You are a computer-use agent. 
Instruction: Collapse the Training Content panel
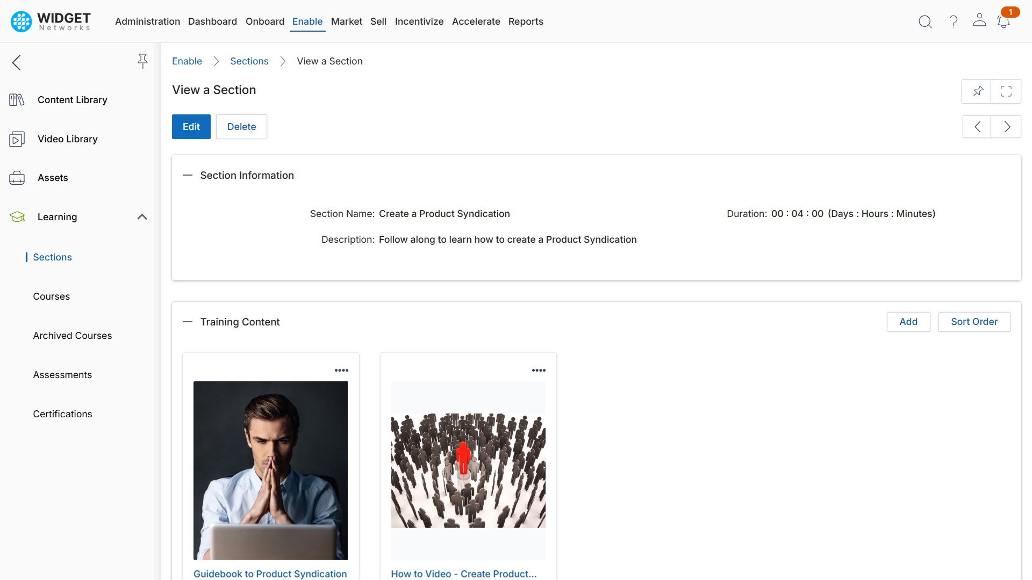188,322
